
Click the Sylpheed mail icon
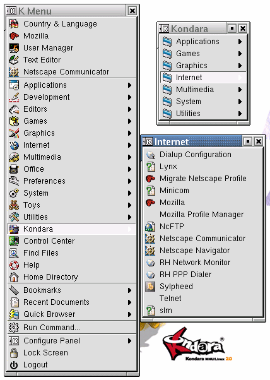[150, 287]
